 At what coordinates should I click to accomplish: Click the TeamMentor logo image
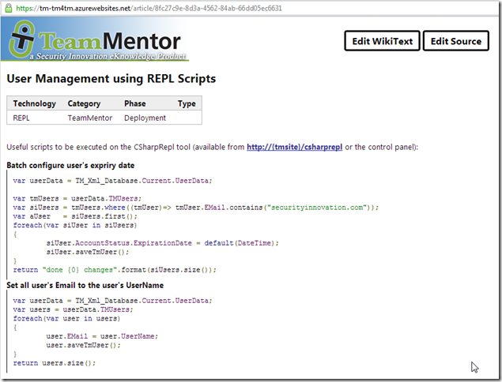pos(96,40)
